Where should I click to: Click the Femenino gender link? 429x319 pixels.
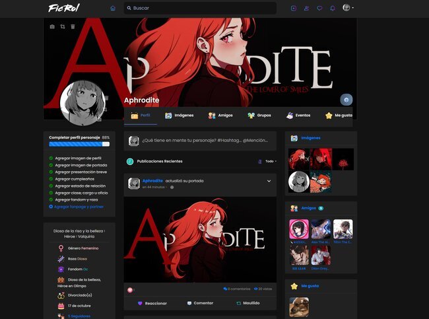point(90,248)
